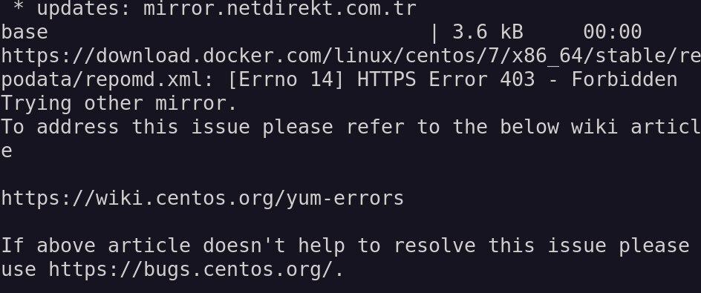Click the asterisk before updates
This screenshot has height=293, width=701.
tap(19, 7)
